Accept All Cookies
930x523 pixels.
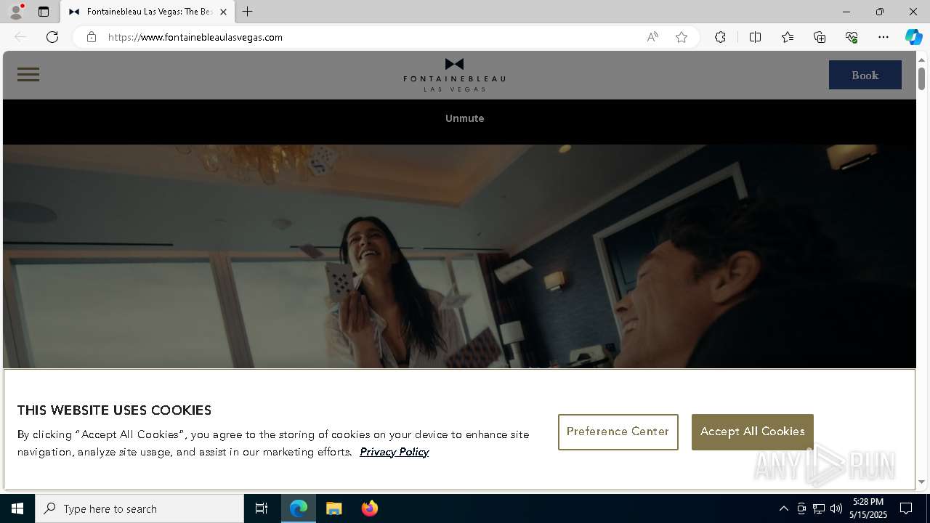(x=753, y=432)
